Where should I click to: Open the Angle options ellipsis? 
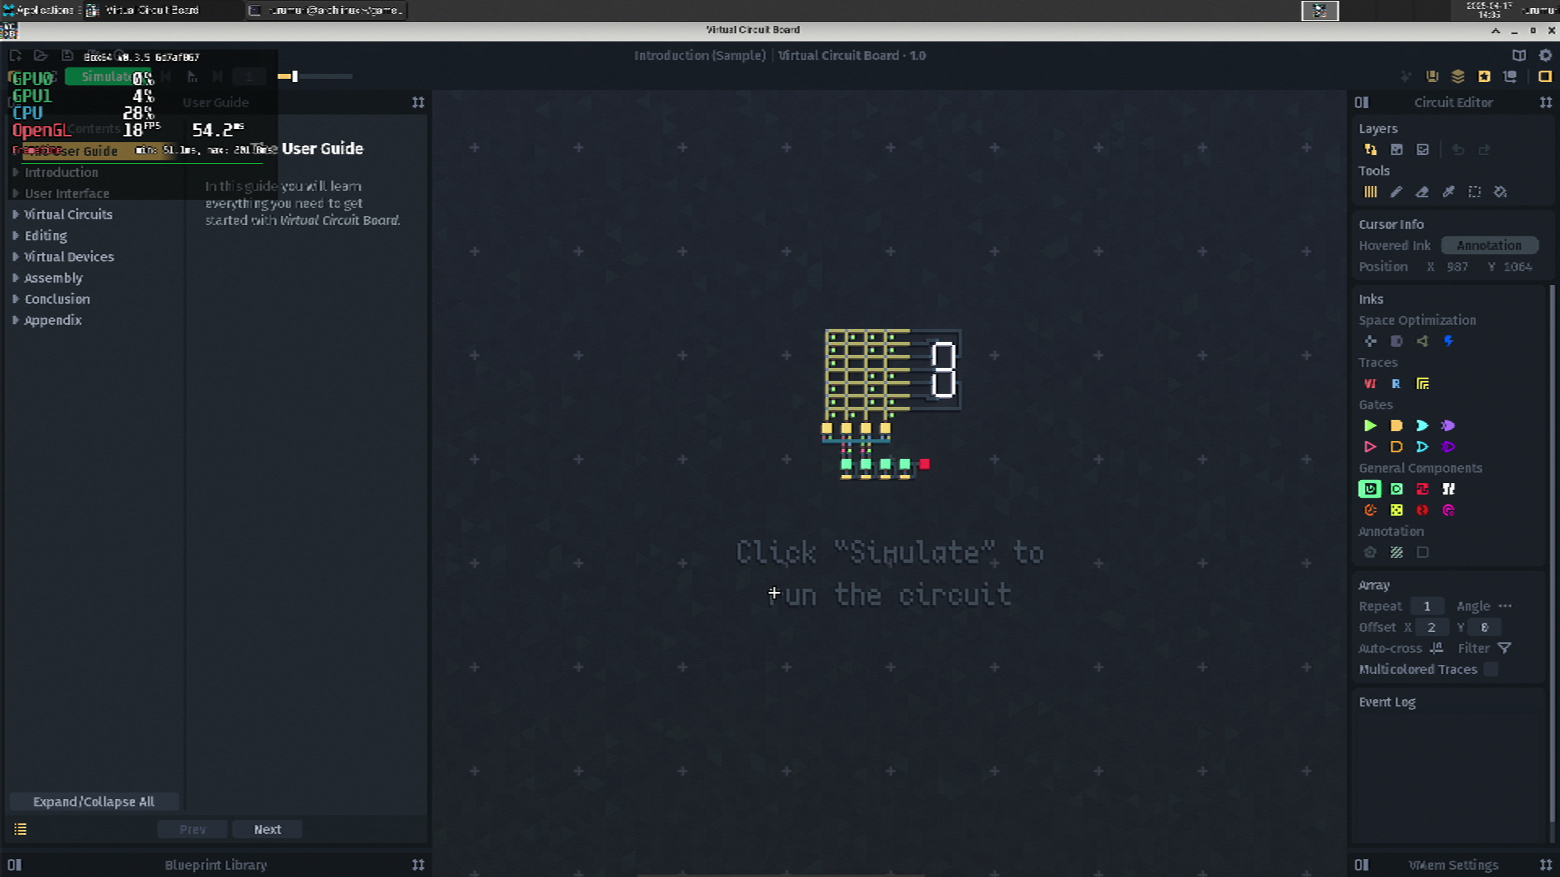tap(1506, 606)
